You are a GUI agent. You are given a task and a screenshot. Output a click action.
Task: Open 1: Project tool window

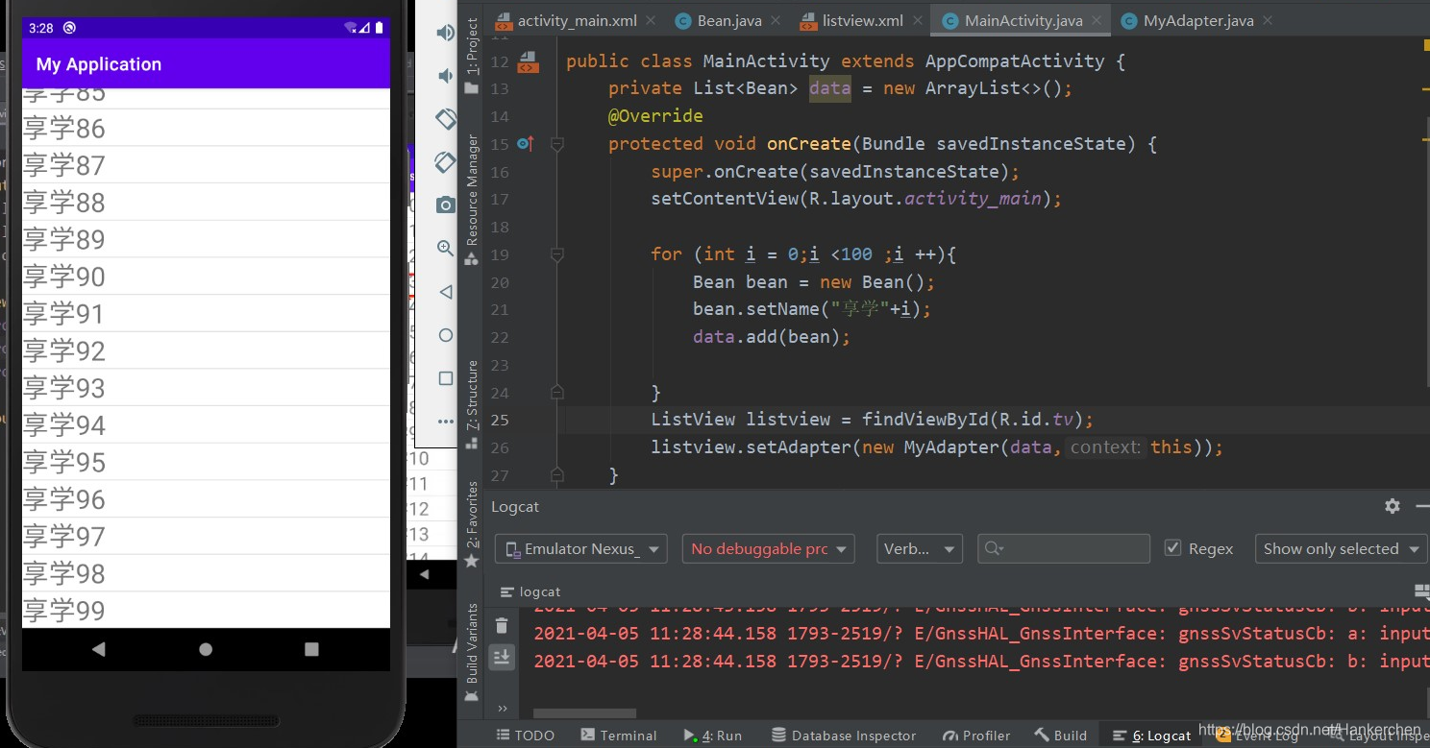click(x=472, y=55)
